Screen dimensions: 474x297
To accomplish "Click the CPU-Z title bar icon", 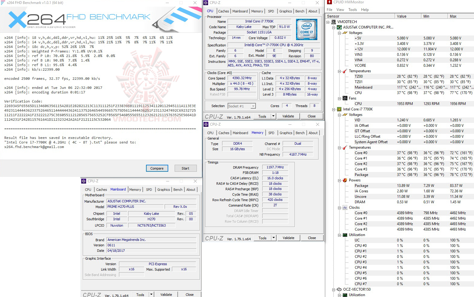I will click(206, 2).
